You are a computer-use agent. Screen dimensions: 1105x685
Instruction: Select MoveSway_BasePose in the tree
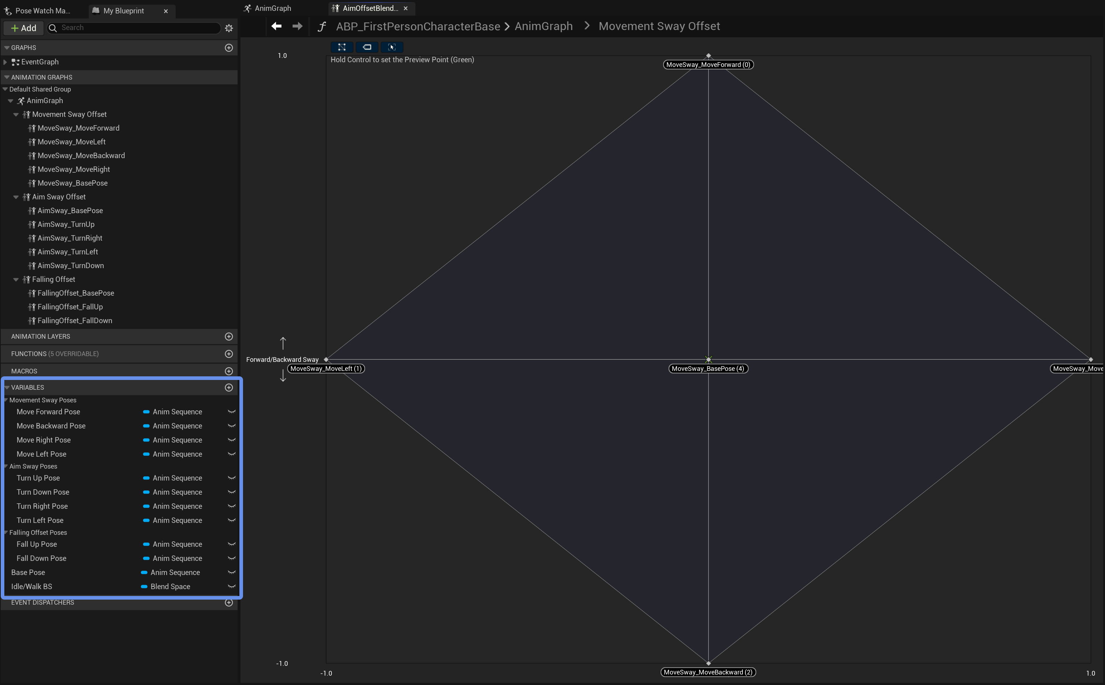coord(72,183)
